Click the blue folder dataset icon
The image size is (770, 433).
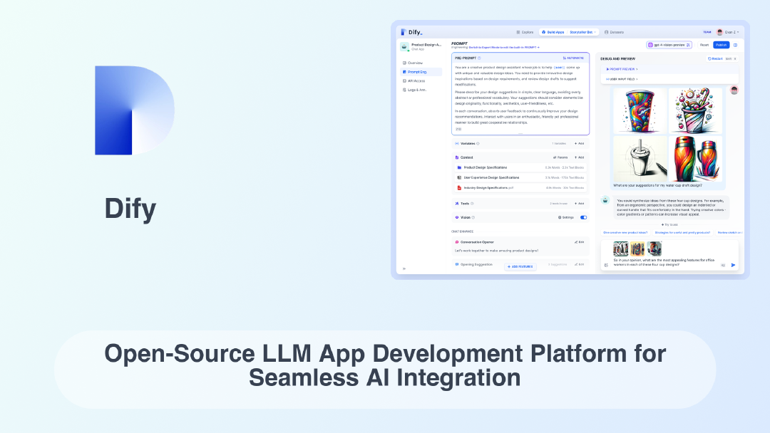click(459, 167)
